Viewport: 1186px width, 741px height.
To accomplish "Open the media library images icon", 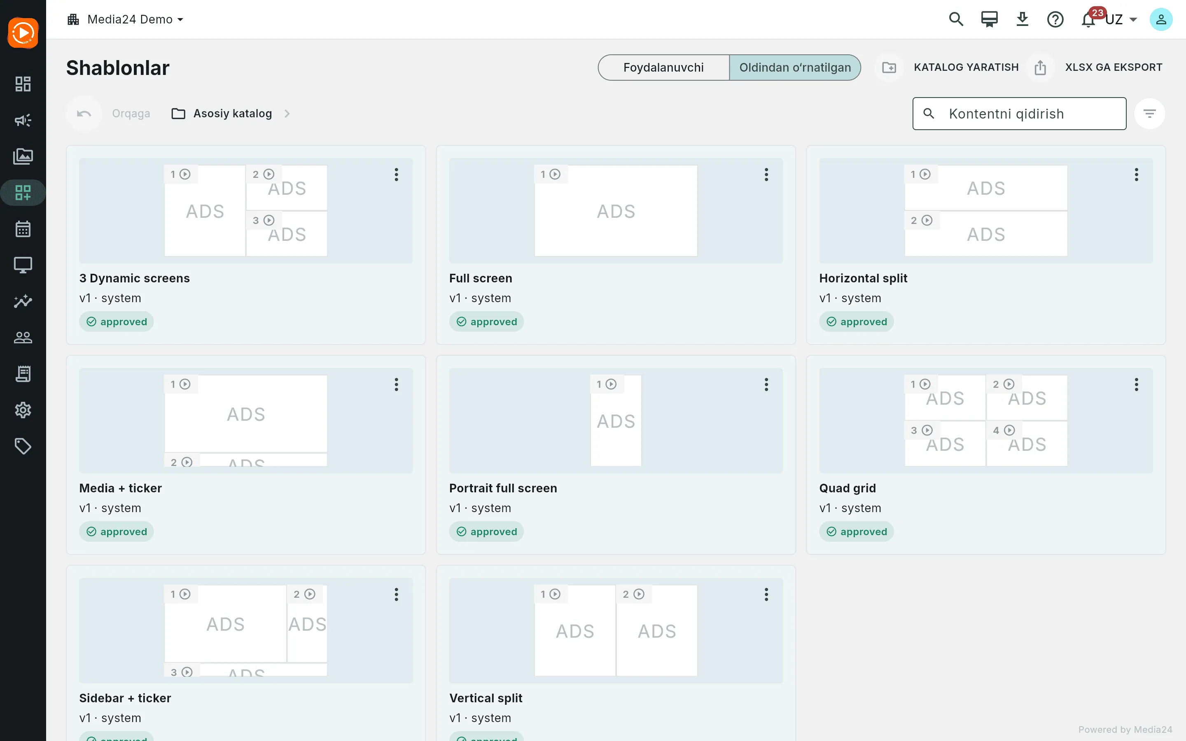I will coord(23,156).
